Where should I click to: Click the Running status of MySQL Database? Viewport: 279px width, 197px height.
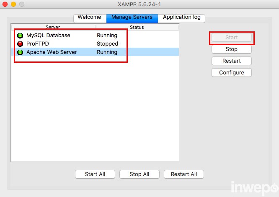coord(107,36)
